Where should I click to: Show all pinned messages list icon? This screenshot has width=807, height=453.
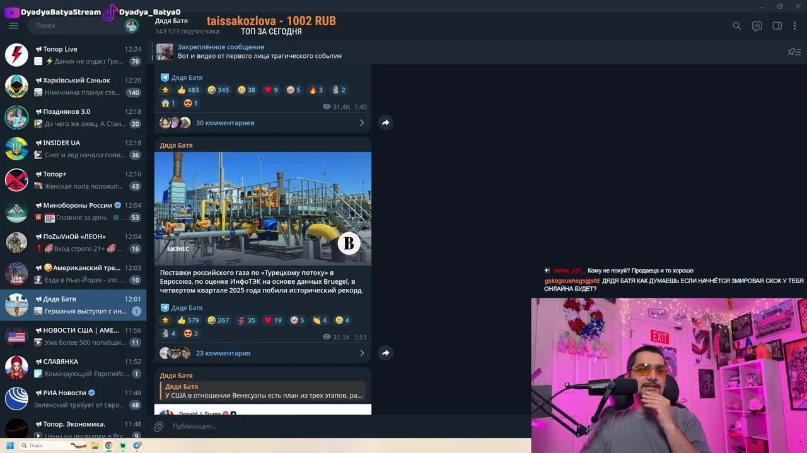click(x=794, y=52)
